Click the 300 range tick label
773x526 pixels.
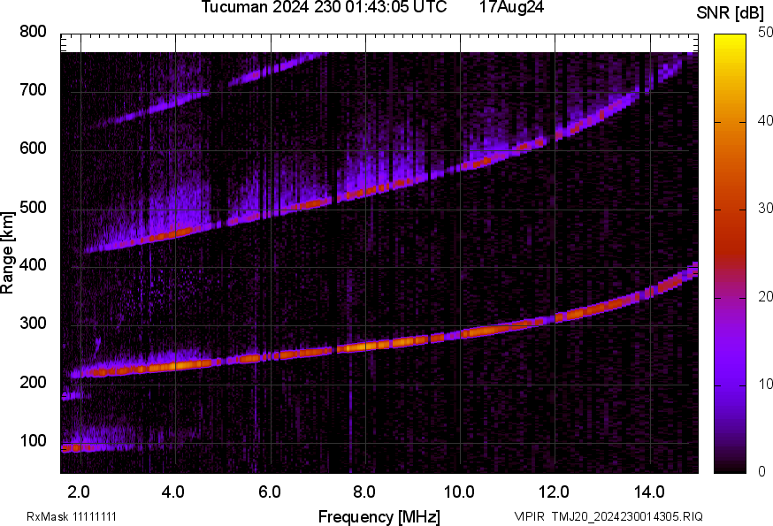[32, 325]
